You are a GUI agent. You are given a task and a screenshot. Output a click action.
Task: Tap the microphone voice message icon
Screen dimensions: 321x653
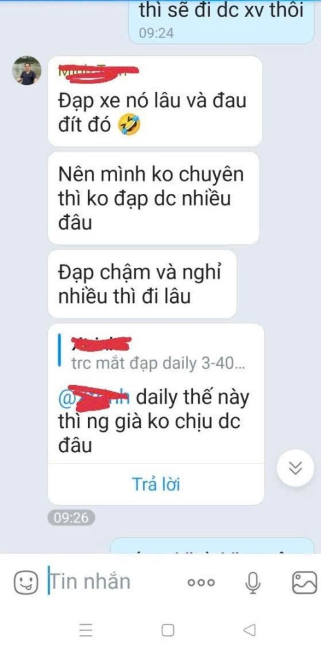(x=252, y=582)
